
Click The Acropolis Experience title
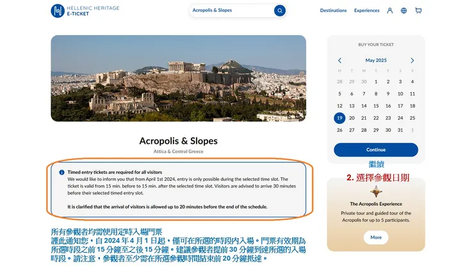(376, 204)
